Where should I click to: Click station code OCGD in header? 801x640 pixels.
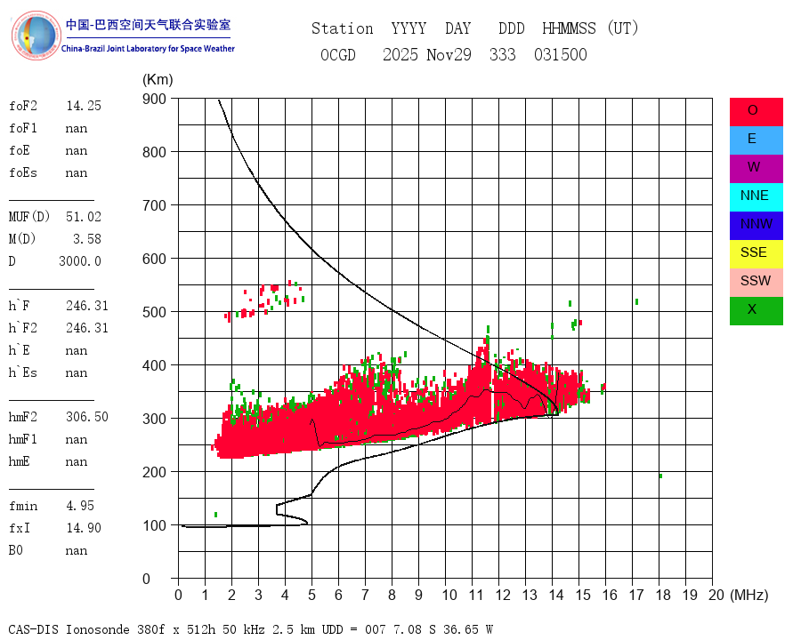pos(338,54)
